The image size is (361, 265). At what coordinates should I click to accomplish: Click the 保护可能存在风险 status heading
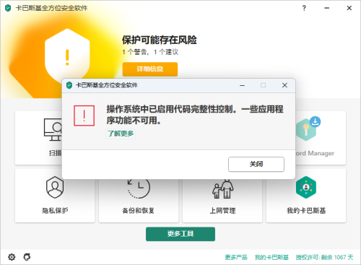pyautogui.click(x=160, y=40)
